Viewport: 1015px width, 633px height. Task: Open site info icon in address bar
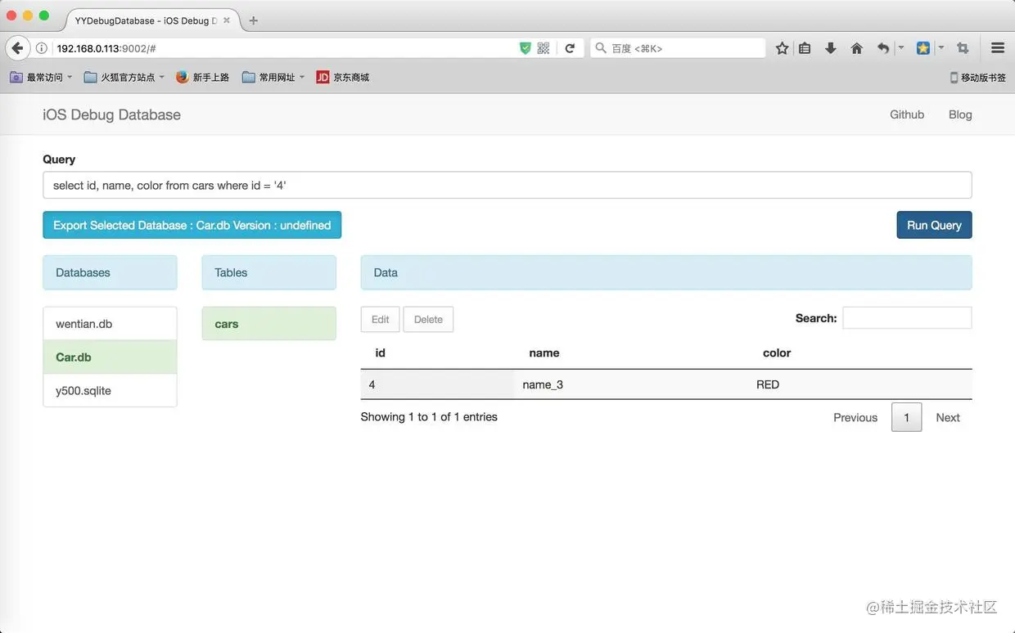coord(42,48)
